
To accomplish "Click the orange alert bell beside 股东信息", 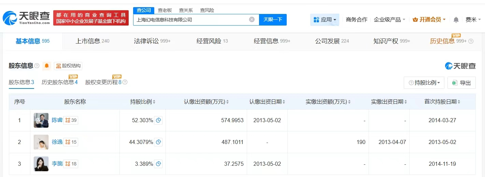I will pos(47,66).
